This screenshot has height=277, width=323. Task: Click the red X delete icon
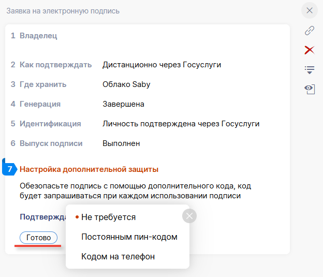[x=310, y=50]
